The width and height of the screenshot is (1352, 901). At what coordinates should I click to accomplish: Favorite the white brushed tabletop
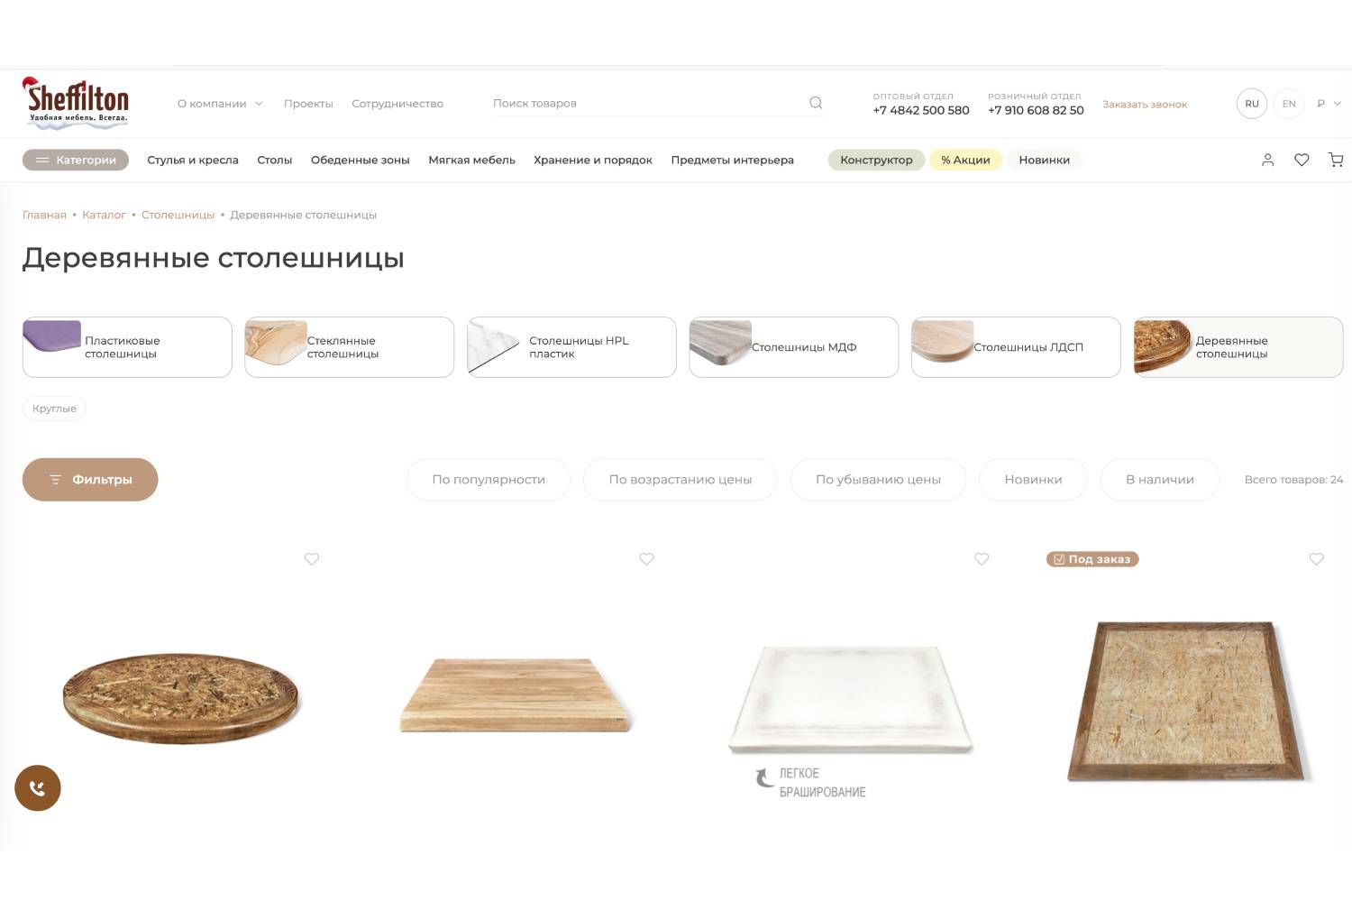(x=982, y=559)
